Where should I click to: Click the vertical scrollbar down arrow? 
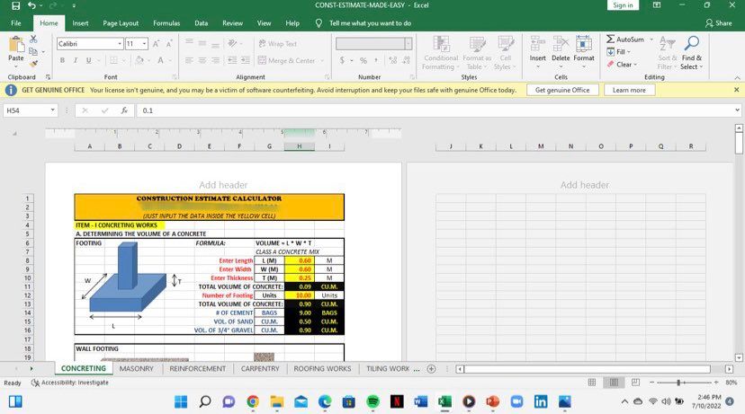pyautogui.click(x=739, y=358)
